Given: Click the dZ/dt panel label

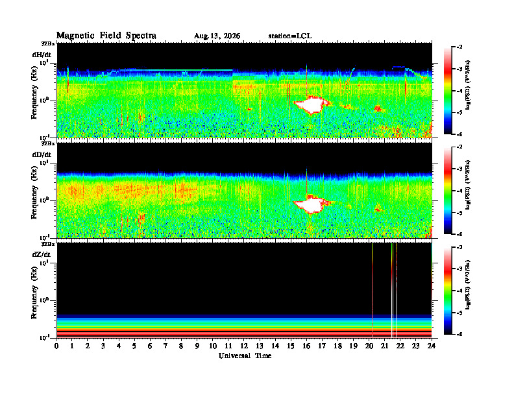Looking at the screenshot, I should [x=42, y=254].
